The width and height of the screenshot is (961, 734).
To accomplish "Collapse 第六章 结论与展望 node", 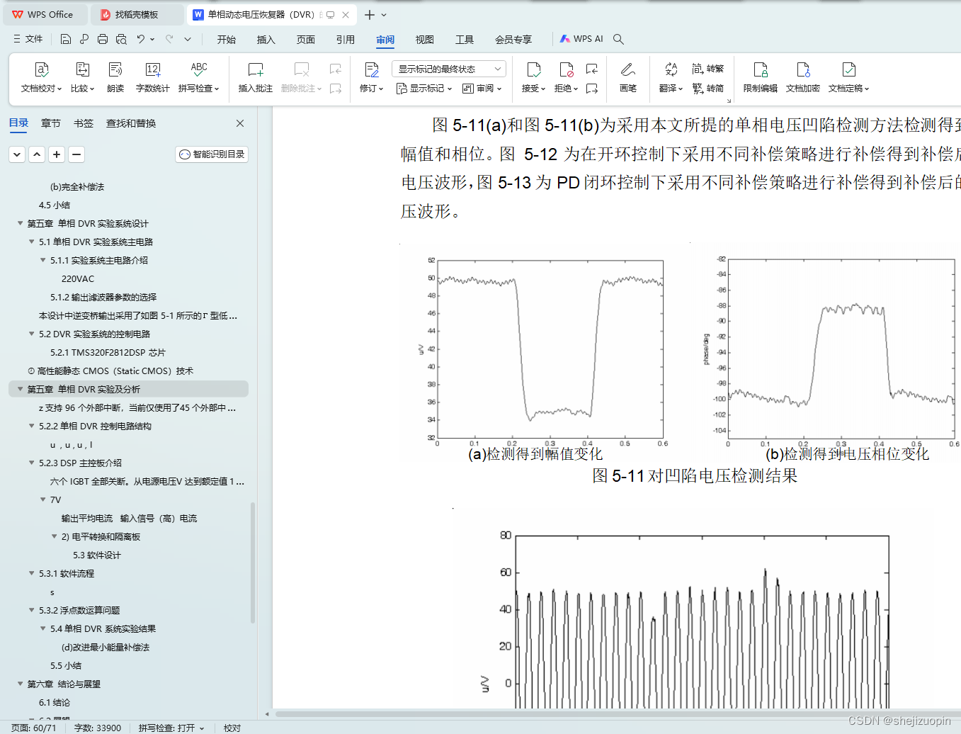I will coord(20,684).
